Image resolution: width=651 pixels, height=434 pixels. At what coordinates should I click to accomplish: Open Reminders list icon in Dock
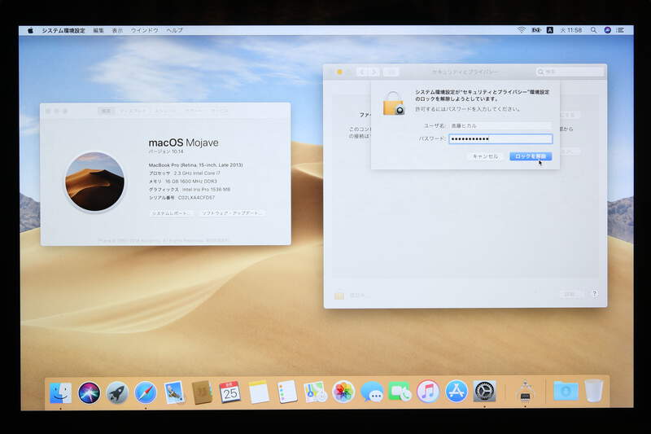pos(287,392)
